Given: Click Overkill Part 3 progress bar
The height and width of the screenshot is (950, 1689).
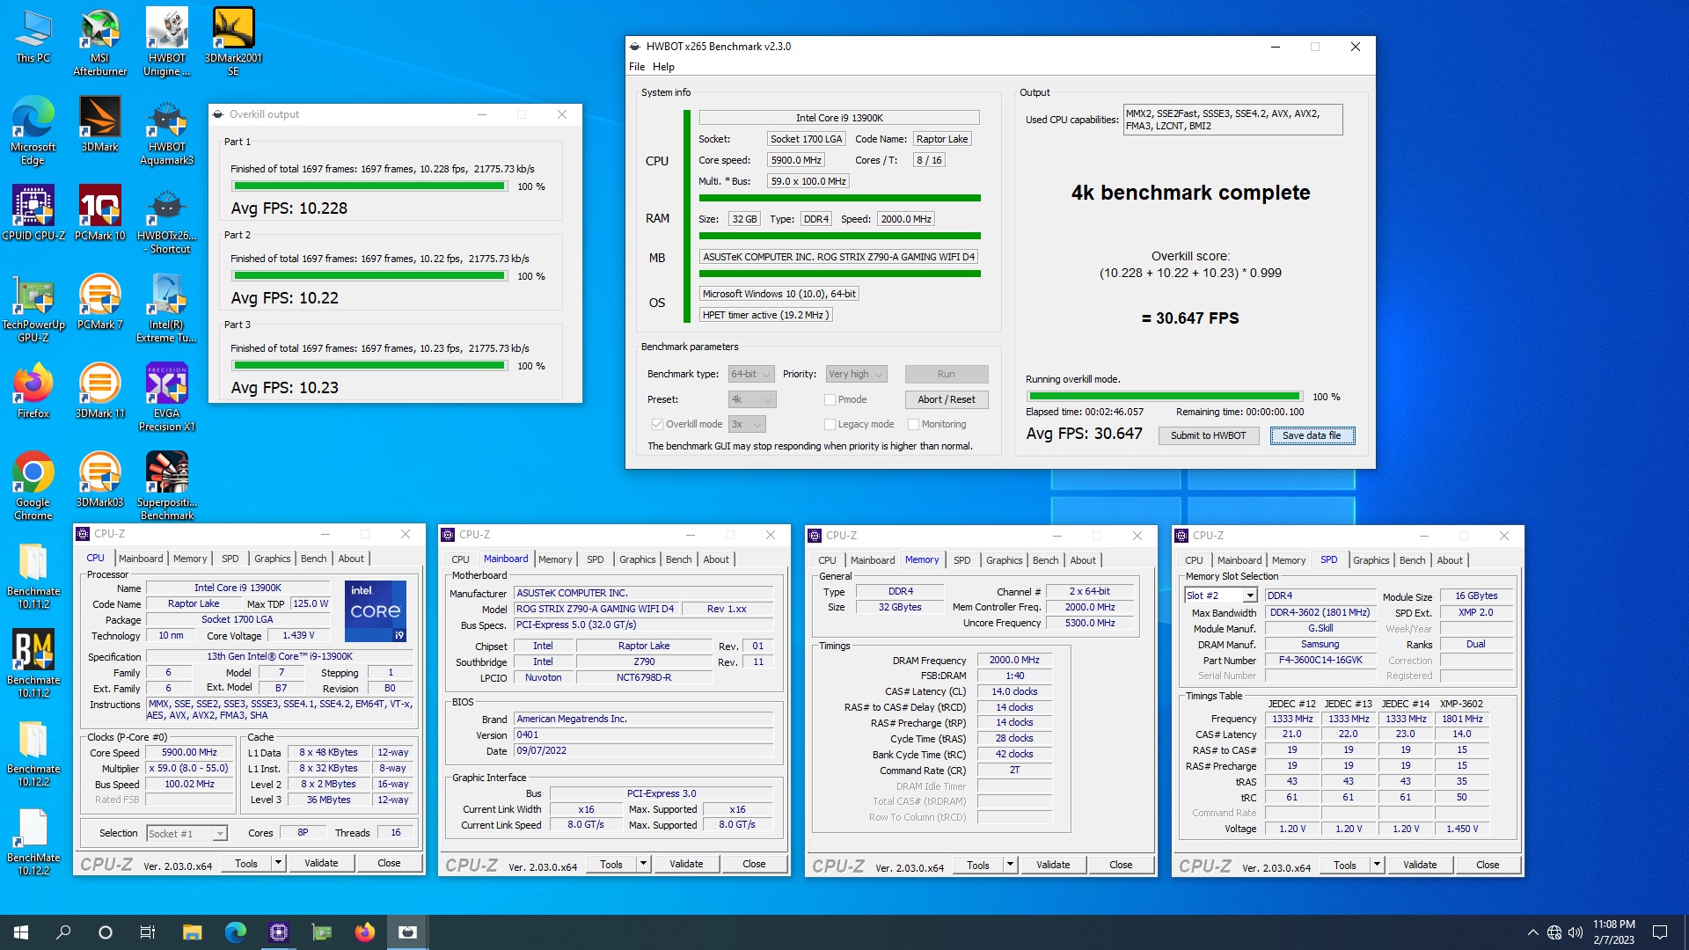Looking at the screenshot, I should (369, 366).
